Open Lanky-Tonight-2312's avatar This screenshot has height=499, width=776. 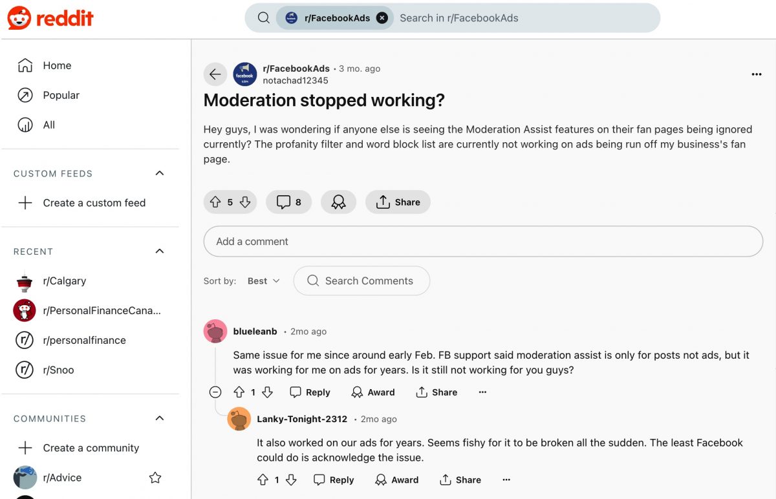(239, 419)
